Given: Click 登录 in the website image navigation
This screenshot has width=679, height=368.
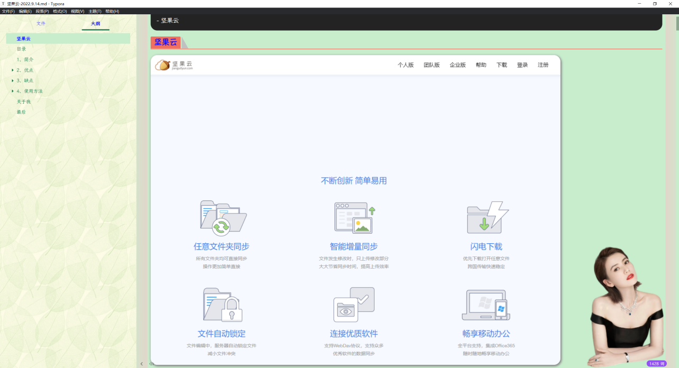Looking at the screenshot, I should (522, 65).
